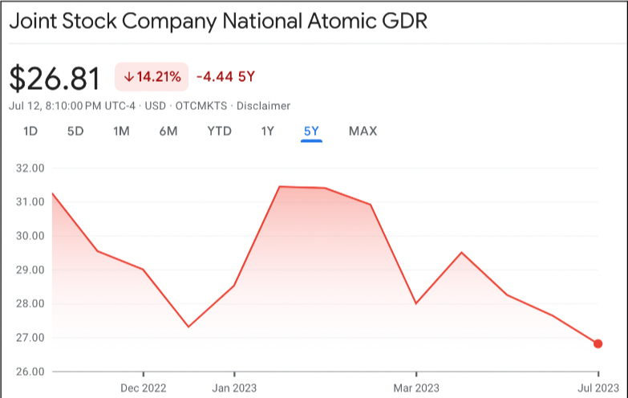Click the Dec 2022 axis label
The height and width of the screenshot is (398, 628).
click(x=144, y=388)
